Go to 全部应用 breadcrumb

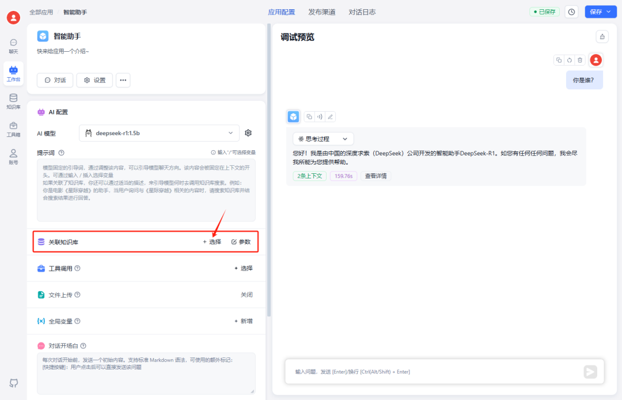click(x=41, y=12)
